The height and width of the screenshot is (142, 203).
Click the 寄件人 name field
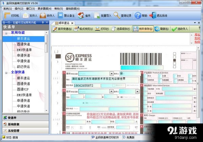pyautogui.click(x=130, y=74)
